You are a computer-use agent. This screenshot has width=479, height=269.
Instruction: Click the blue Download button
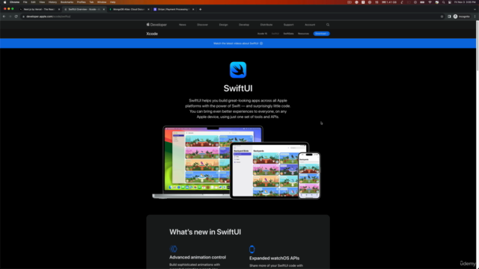[321, 34]
